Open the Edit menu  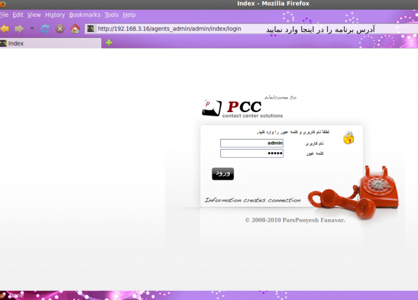point(18,14)
